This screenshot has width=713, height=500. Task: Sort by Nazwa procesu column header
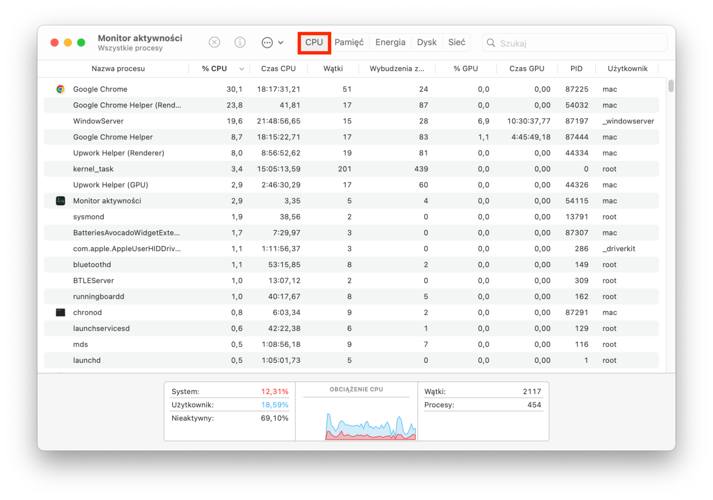coord(118,68)
